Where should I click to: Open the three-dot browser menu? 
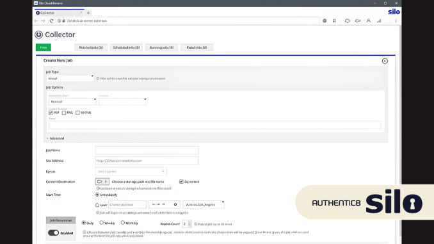396,20
